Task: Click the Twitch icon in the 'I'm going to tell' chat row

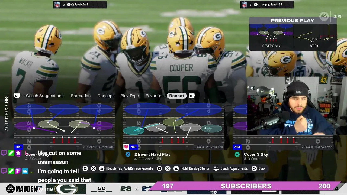Action: pos(4,171)
